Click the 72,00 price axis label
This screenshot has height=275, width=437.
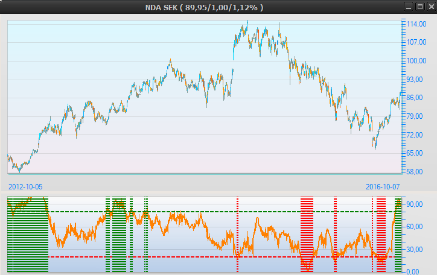pos(415,135)
